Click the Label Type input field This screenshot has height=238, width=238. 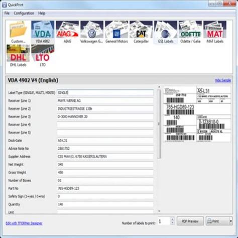click(105, 92)
